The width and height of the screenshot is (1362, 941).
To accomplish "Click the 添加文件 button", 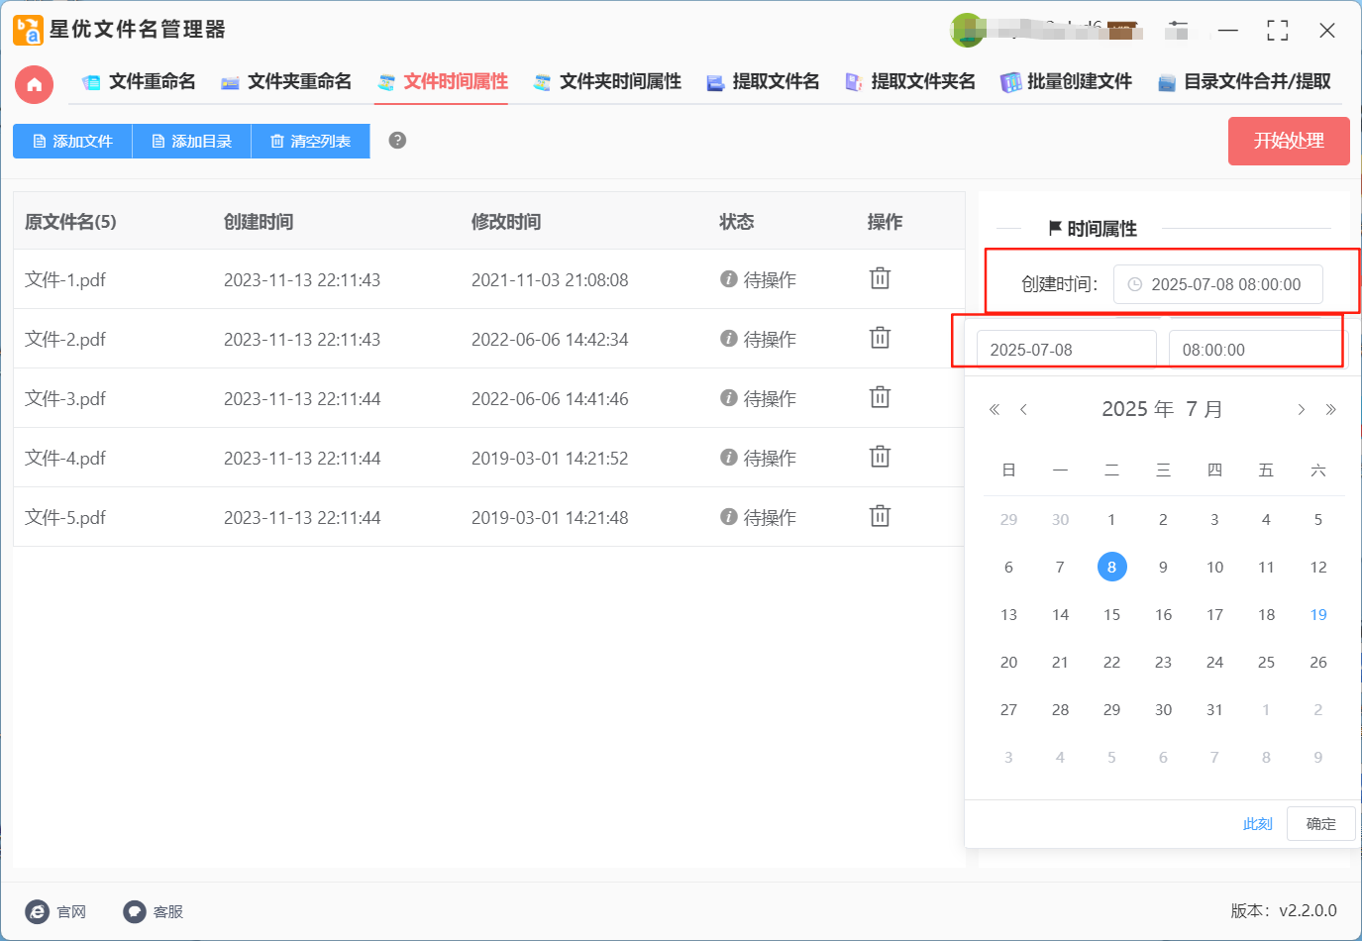I will pos(72,141).
